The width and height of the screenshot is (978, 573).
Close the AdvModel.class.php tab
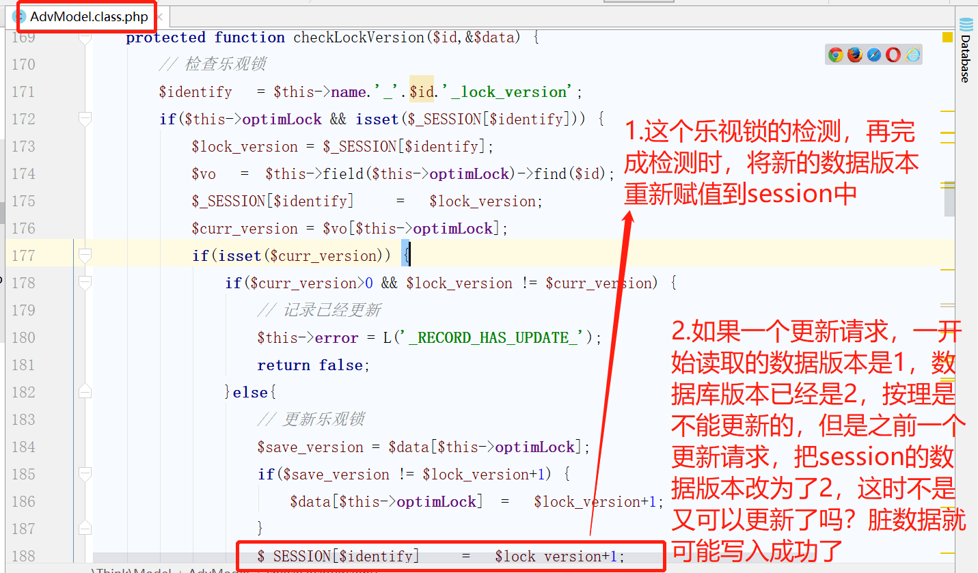click(159, 17)
